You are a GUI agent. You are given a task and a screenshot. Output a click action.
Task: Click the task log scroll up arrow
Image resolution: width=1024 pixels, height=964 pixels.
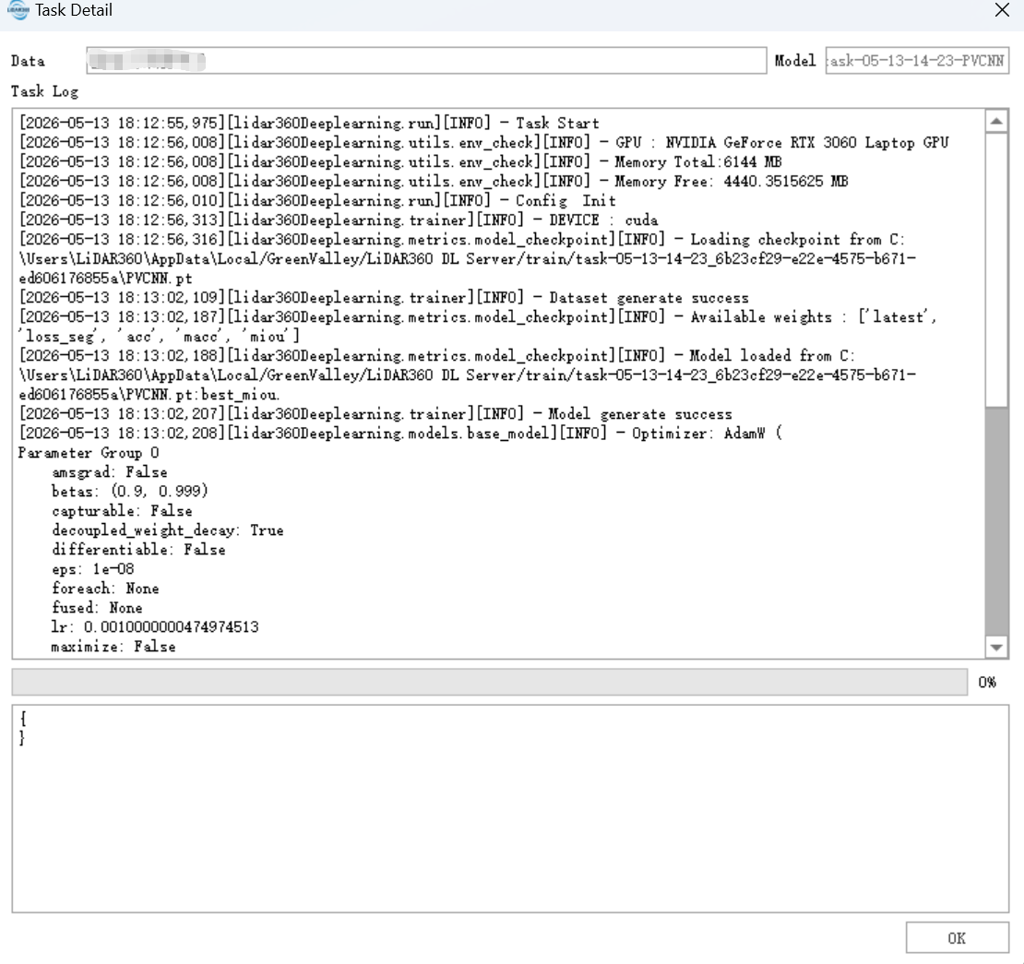tap(996, 122)
